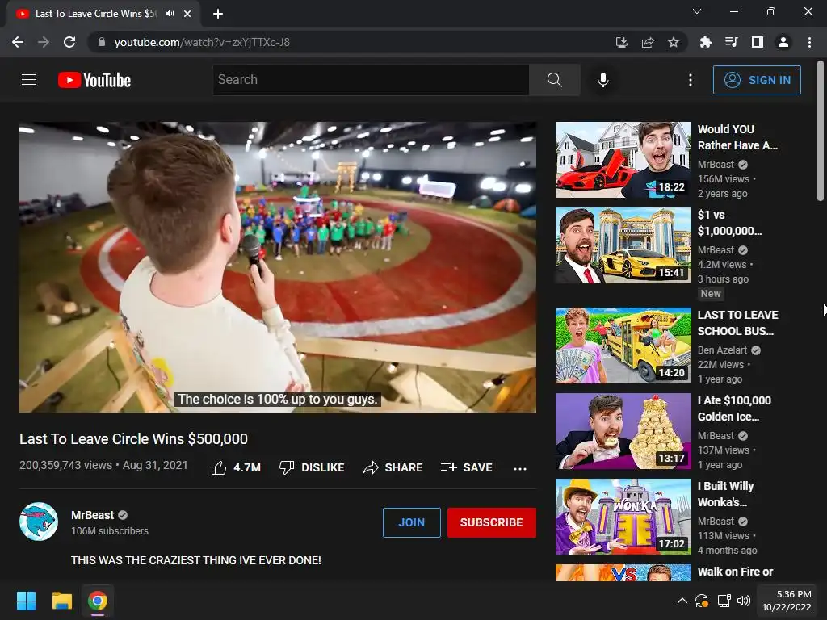Click the '200,359,743 views' text
The image size is (827, 620).
[66, 465]
